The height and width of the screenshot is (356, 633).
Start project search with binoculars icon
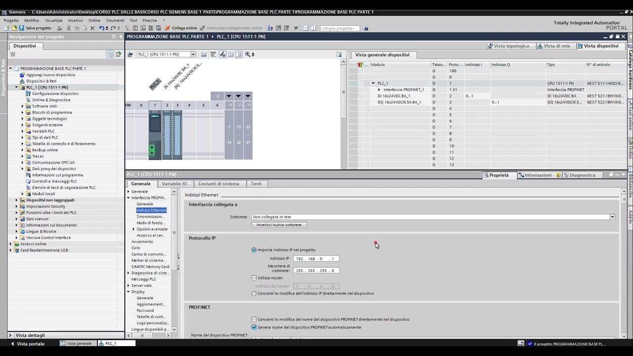[x=365, y=28]
